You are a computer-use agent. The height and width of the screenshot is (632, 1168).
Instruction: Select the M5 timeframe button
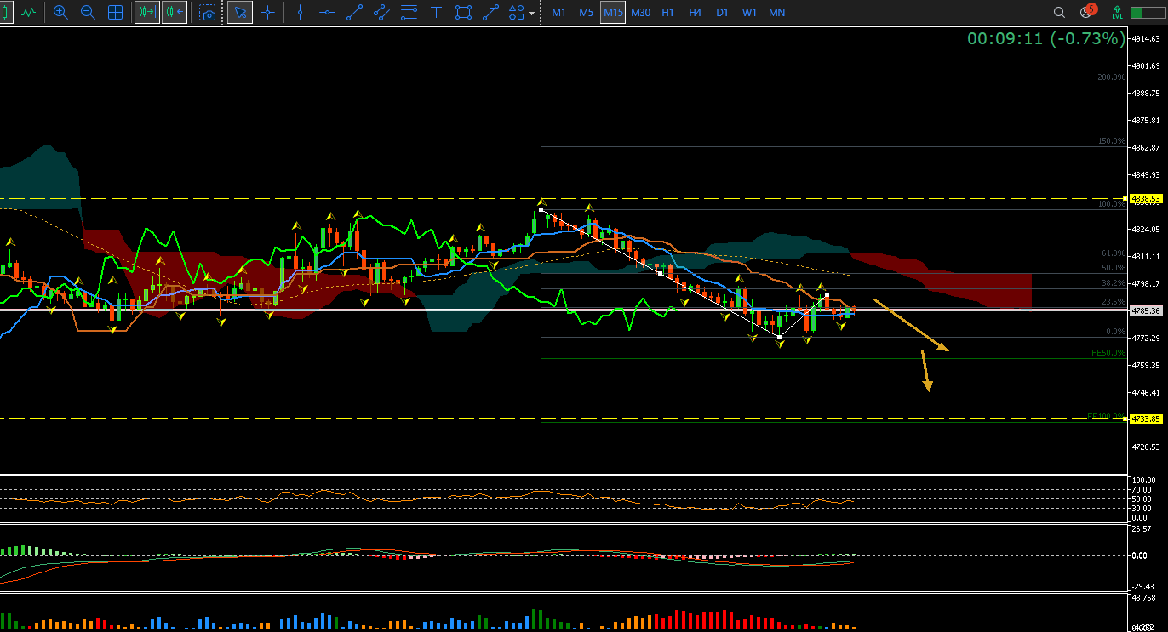click(586, 13)
